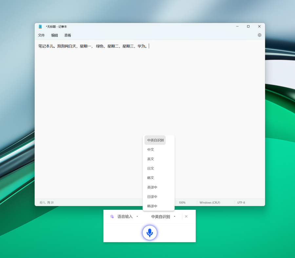Open Notepad settings via the gear icon
The image size is (295, 258).
click(259, 35)
